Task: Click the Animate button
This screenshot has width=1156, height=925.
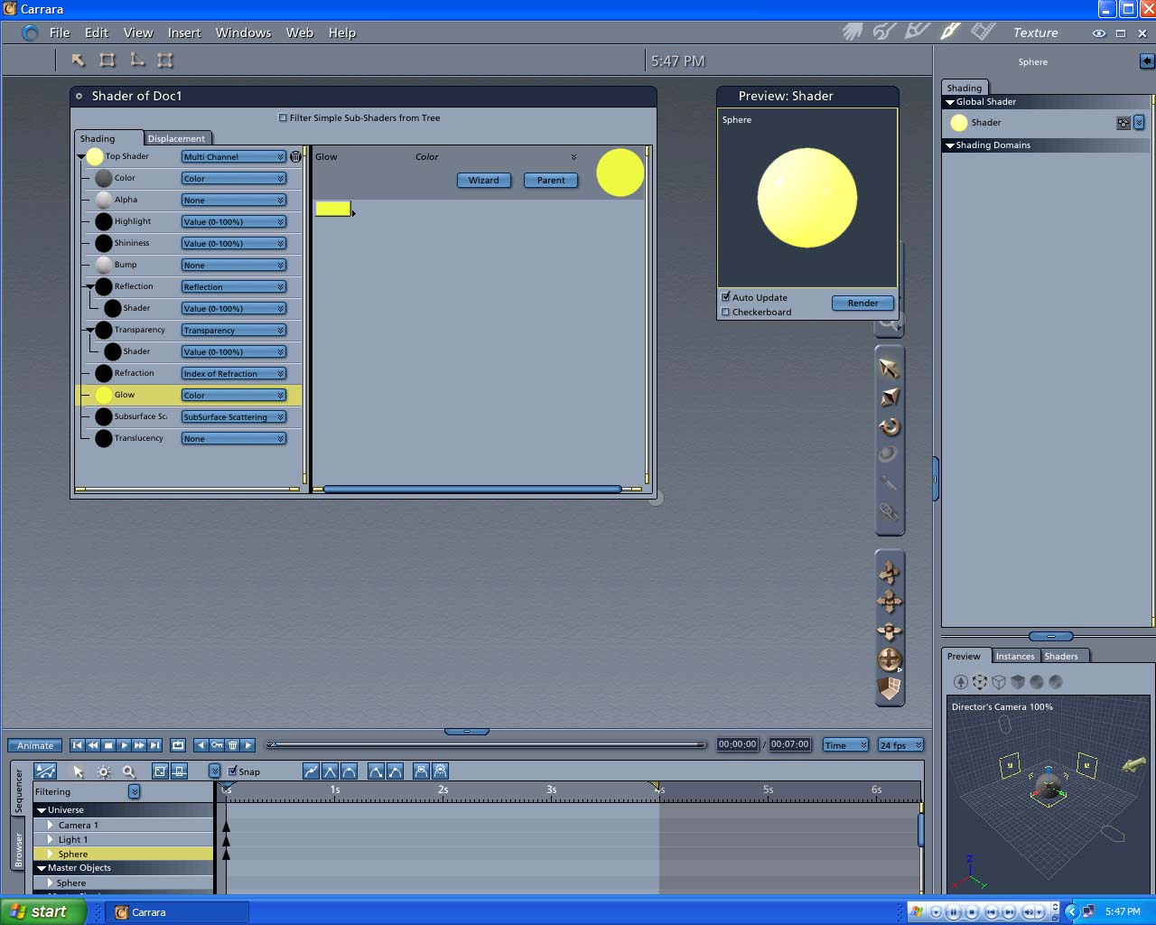Action: click(35, 745)
